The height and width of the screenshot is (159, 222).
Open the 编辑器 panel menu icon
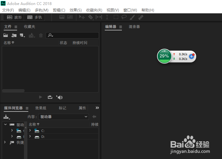121,27
